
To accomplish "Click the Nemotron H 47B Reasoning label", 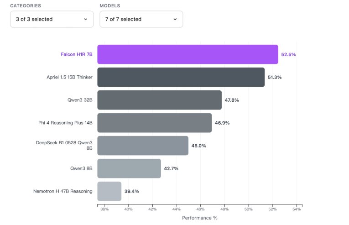I will pos(63,191).
